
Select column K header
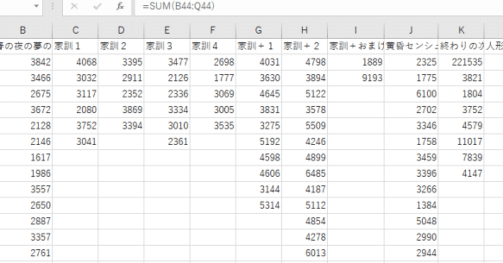pos(461,30)
